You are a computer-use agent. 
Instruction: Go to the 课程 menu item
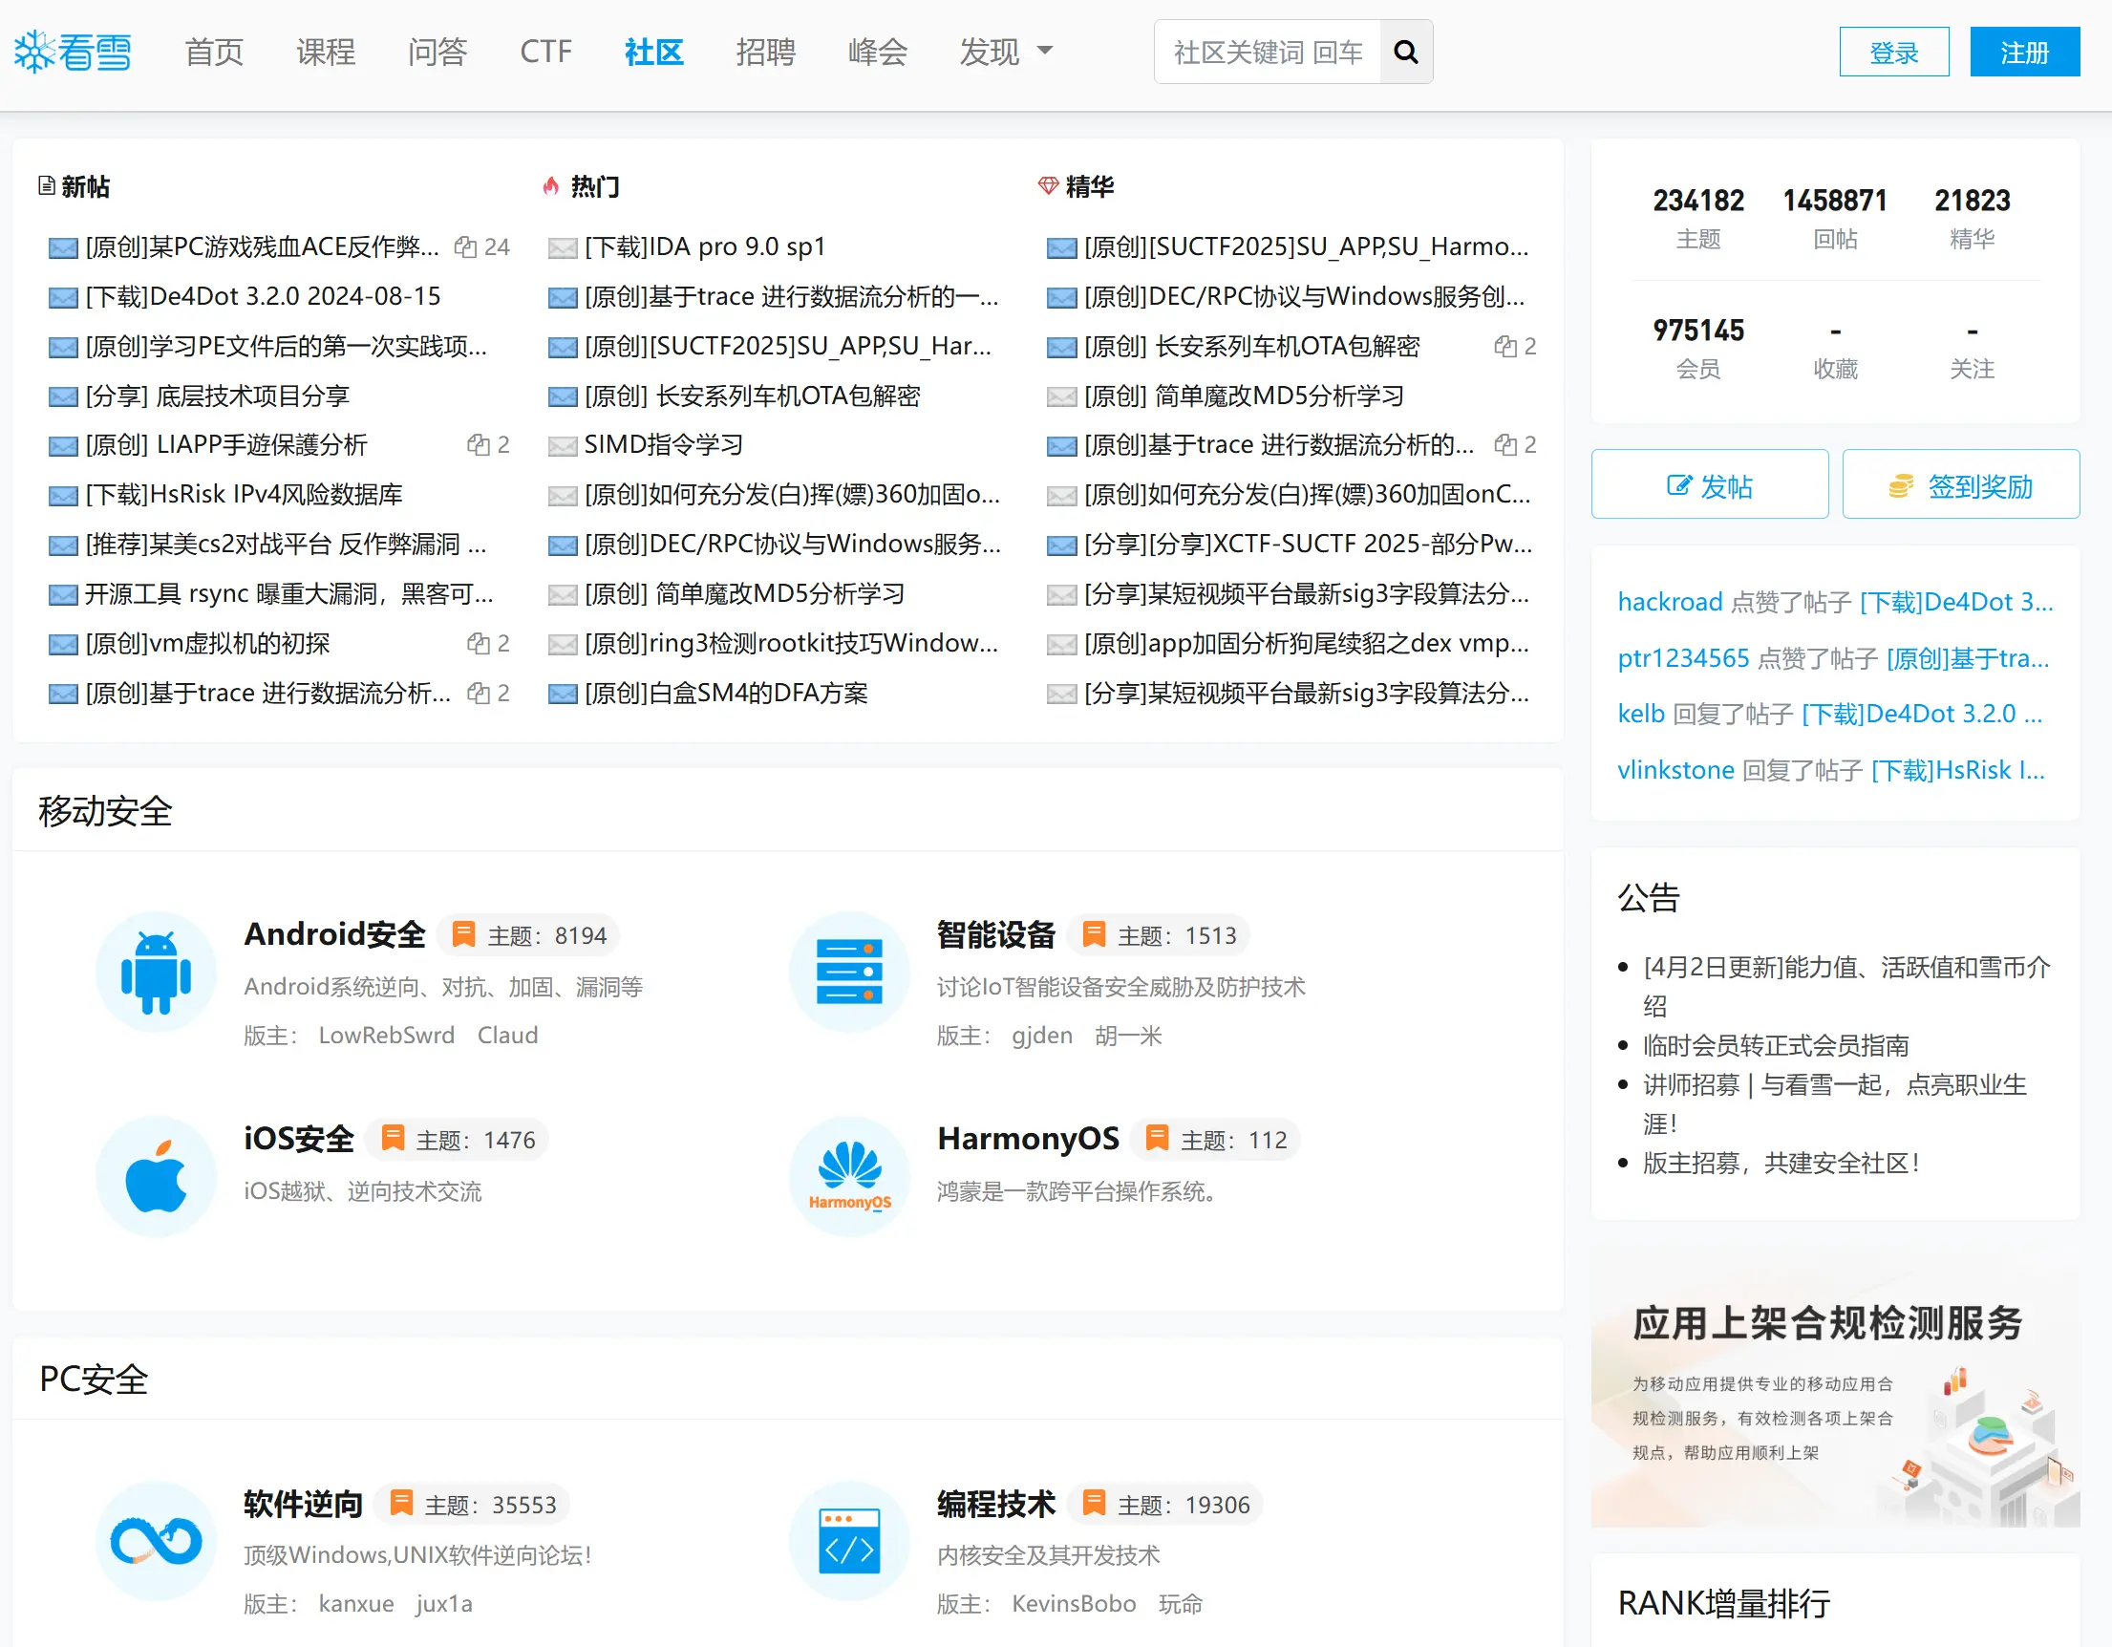click(326, 53)
